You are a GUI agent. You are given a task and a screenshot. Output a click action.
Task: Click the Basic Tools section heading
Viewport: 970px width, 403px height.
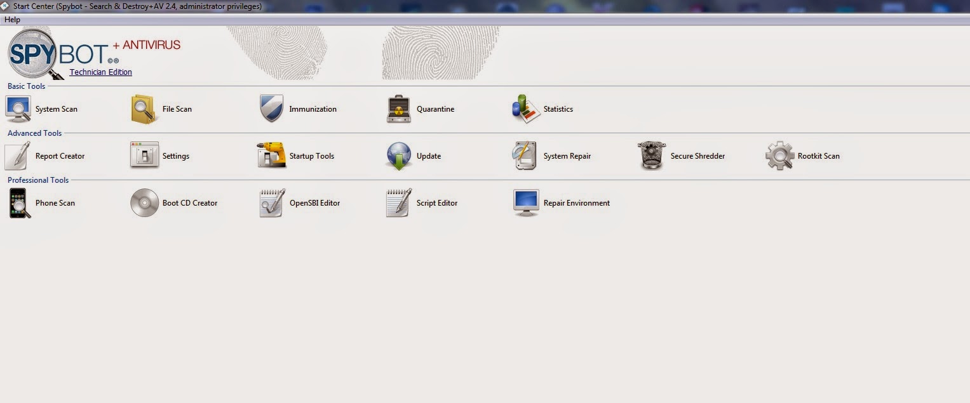27,86
